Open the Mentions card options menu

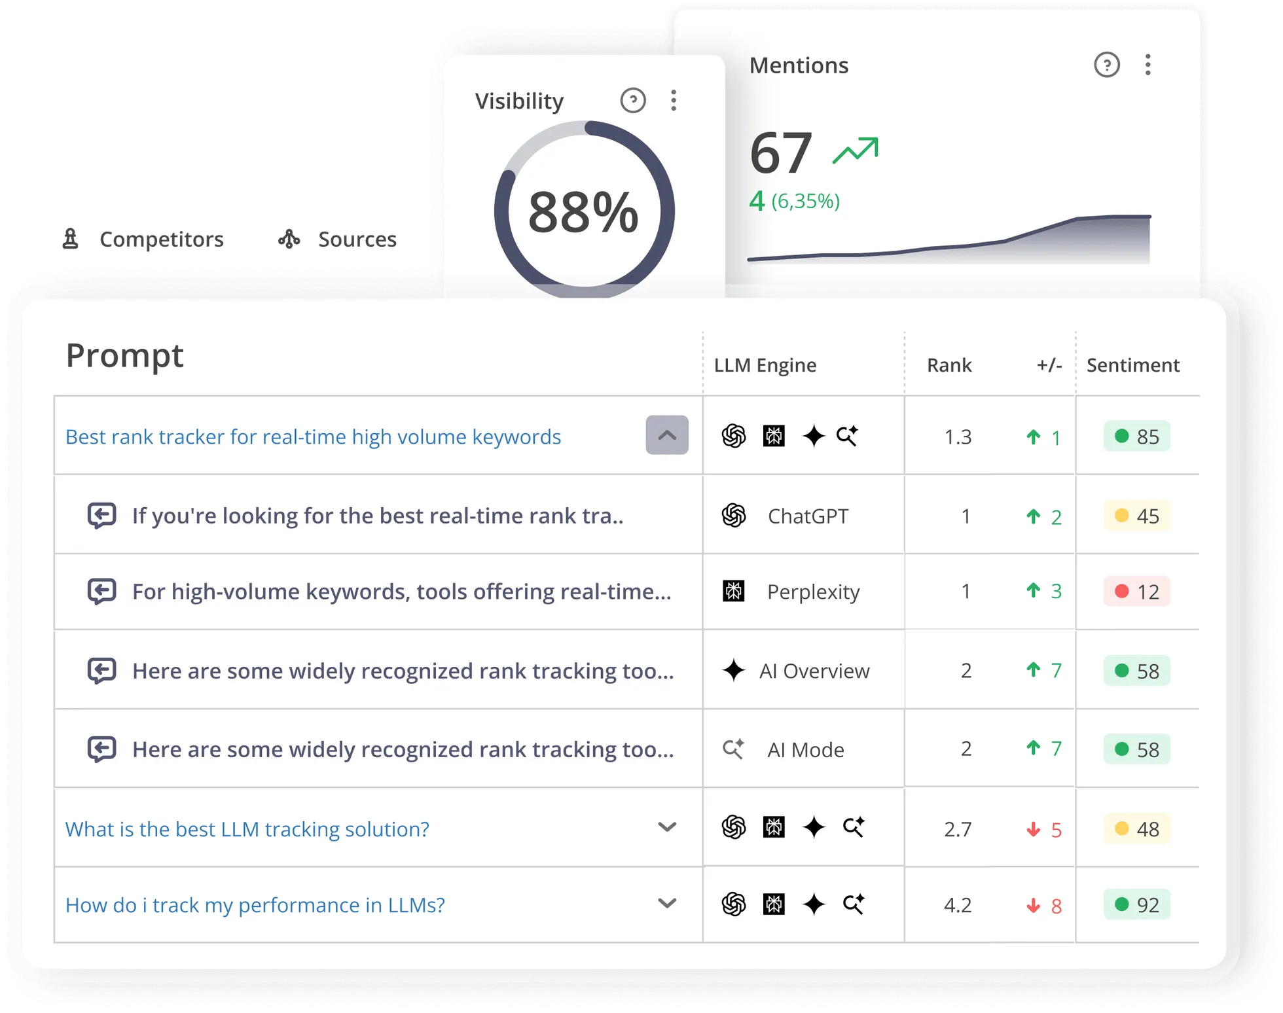[1147, 65]
